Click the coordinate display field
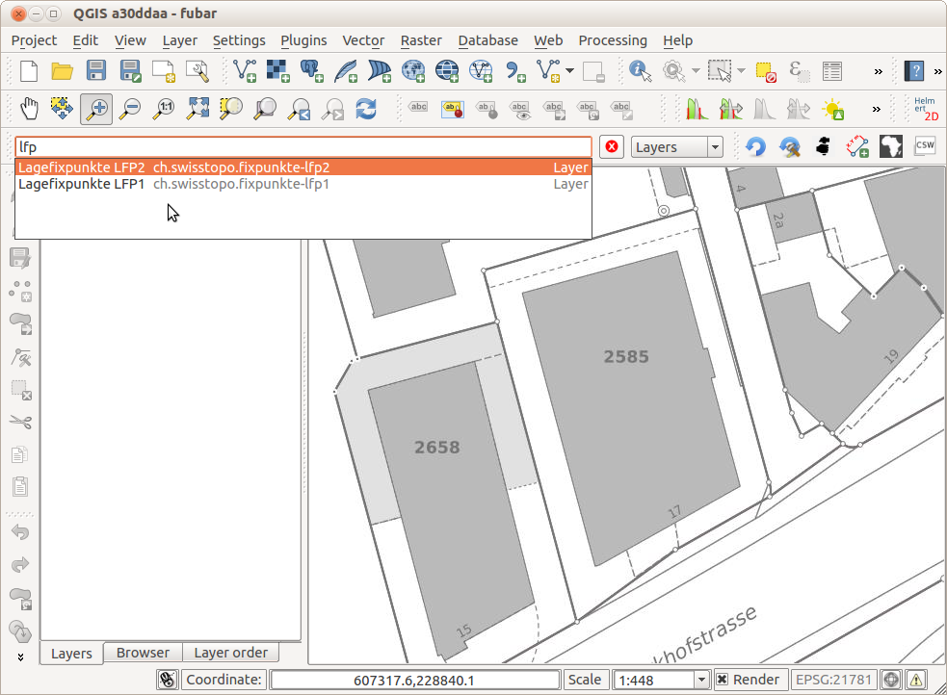This screenshot has width=947, height=695. (414, 680)
